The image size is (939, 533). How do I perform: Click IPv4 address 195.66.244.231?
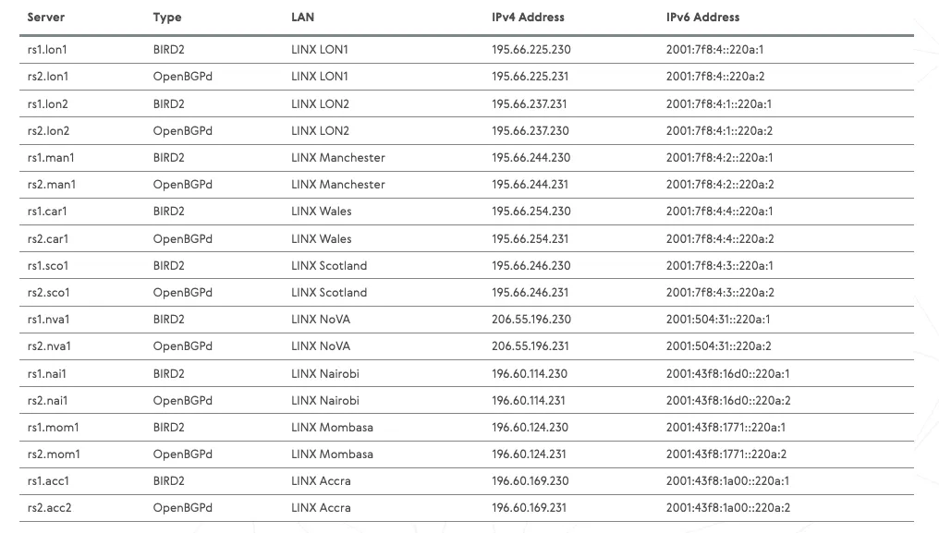[x=530, y=185]
